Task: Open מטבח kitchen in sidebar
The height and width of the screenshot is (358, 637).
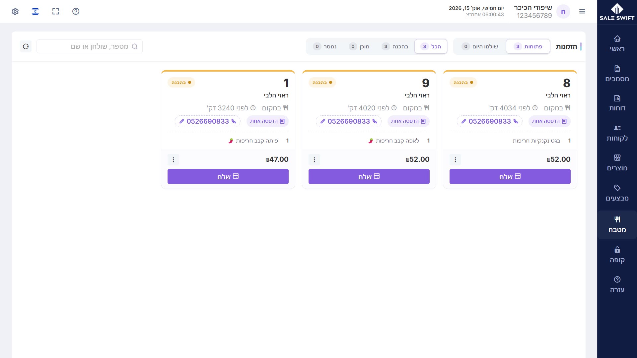Action: point(617,225)
